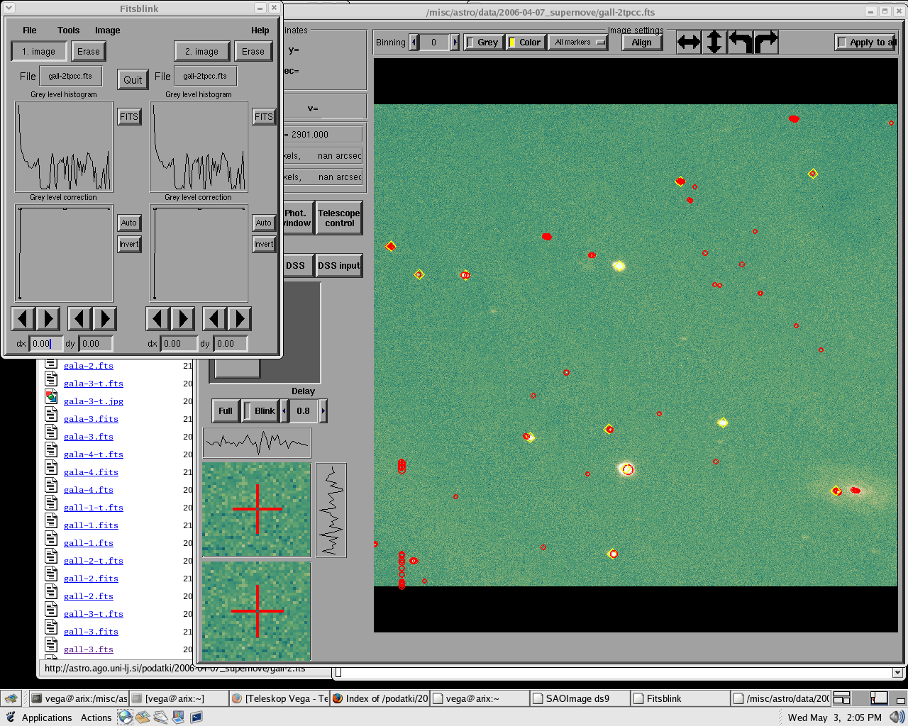Toggle the Color display mode
Image resolution: width=908 pixels, height=726 pixels.
[x=526, y=43]
